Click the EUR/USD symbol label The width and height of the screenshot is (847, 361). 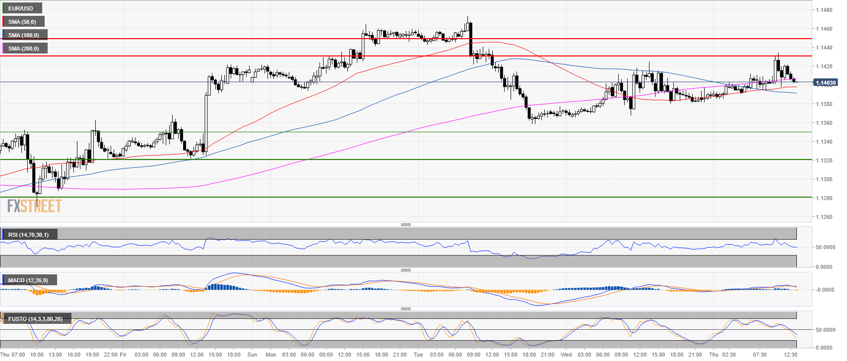click(21, 8)
